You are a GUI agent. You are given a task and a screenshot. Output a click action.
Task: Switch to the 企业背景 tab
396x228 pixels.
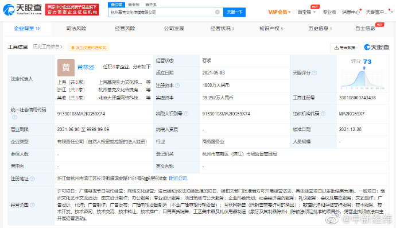click(27, 29)
